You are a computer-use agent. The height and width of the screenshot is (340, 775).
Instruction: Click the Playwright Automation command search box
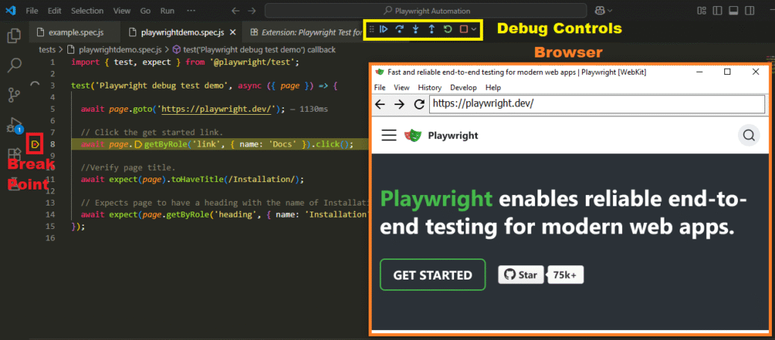point(425,11)
